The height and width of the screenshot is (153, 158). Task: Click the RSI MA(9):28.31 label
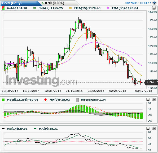48,129
